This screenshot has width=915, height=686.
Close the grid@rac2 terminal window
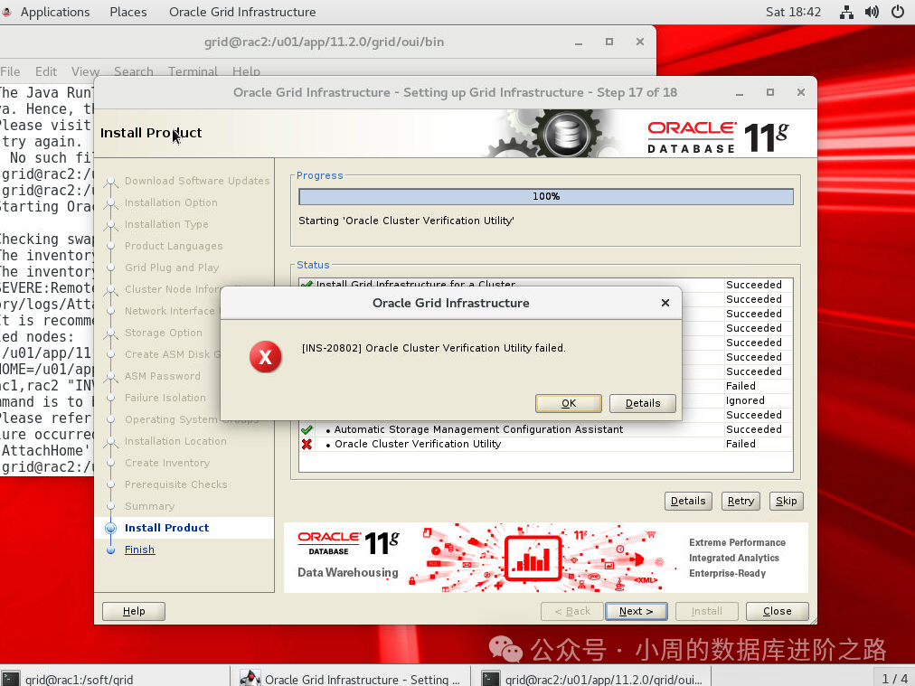640,42
